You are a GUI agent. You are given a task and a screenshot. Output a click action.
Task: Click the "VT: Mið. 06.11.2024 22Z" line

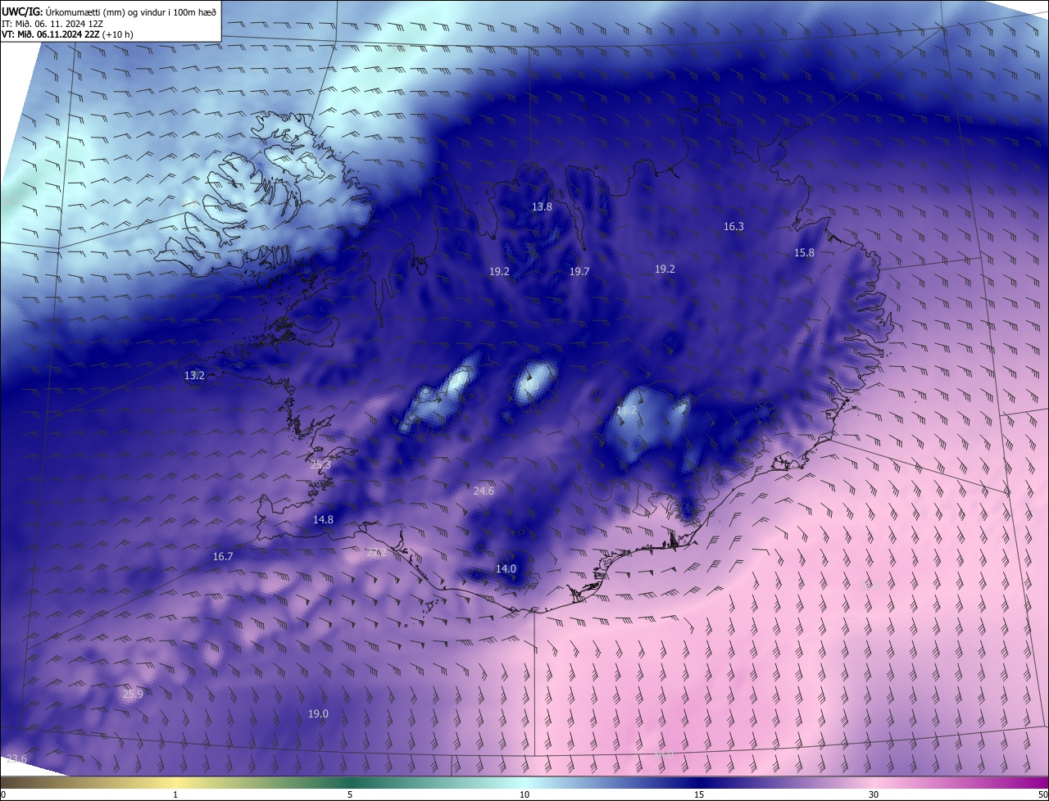click(51, 34)
